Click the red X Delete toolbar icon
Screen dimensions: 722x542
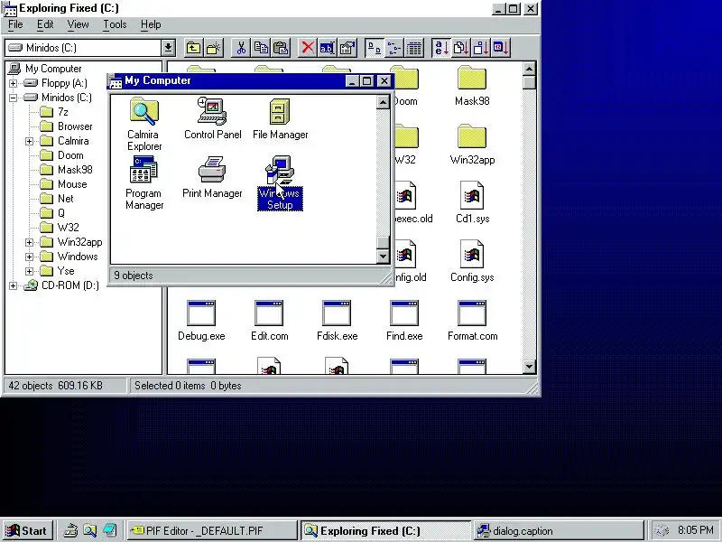click(x=307, y=48)
